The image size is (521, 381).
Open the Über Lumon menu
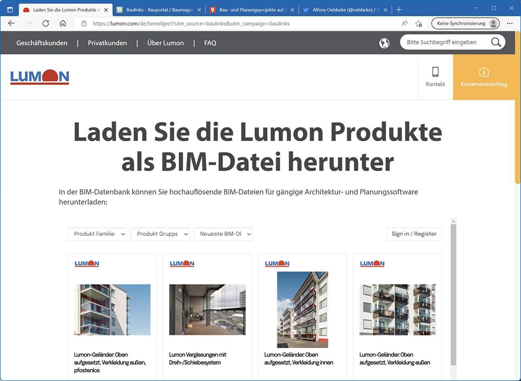point(166,43)
